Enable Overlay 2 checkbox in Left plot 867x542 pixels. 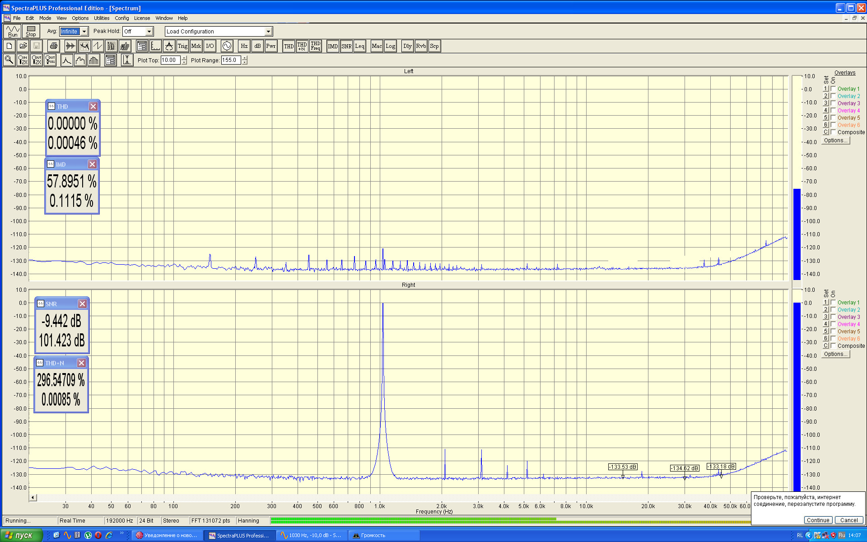pos(834,96)
